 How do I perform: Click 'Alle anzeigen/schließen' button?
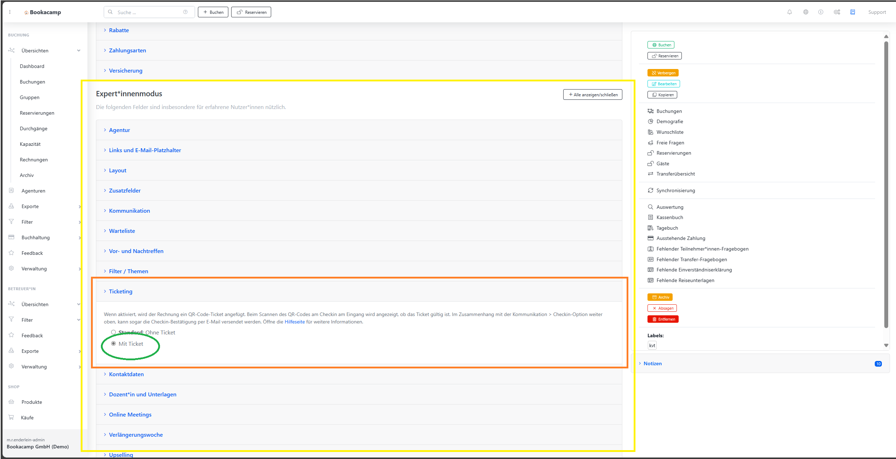point(593,94)
